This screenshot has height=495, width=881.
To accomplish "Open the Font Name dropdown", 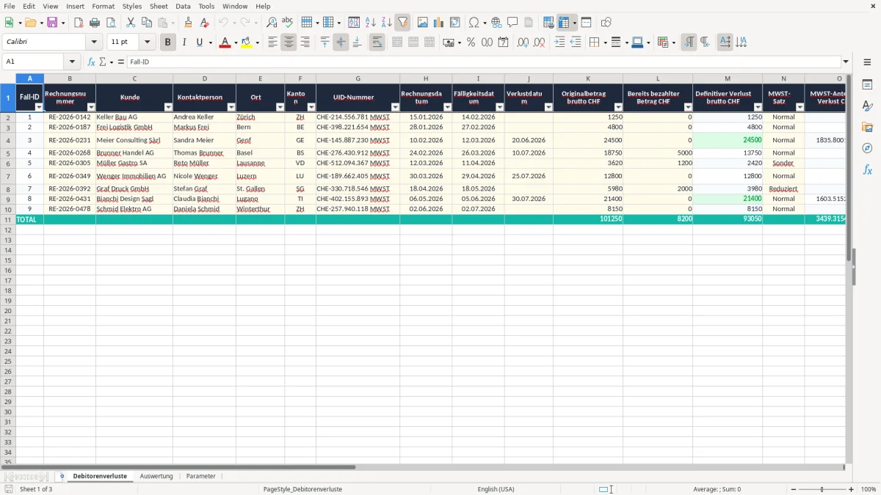I will pyautogui.click(x=94, y=43).
